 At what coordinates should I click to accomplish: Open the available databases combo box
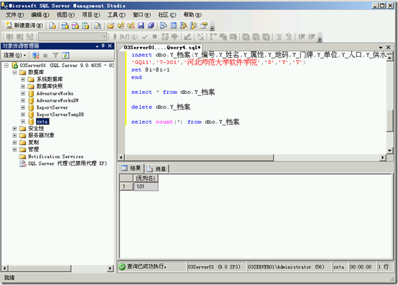click(72, 37)
